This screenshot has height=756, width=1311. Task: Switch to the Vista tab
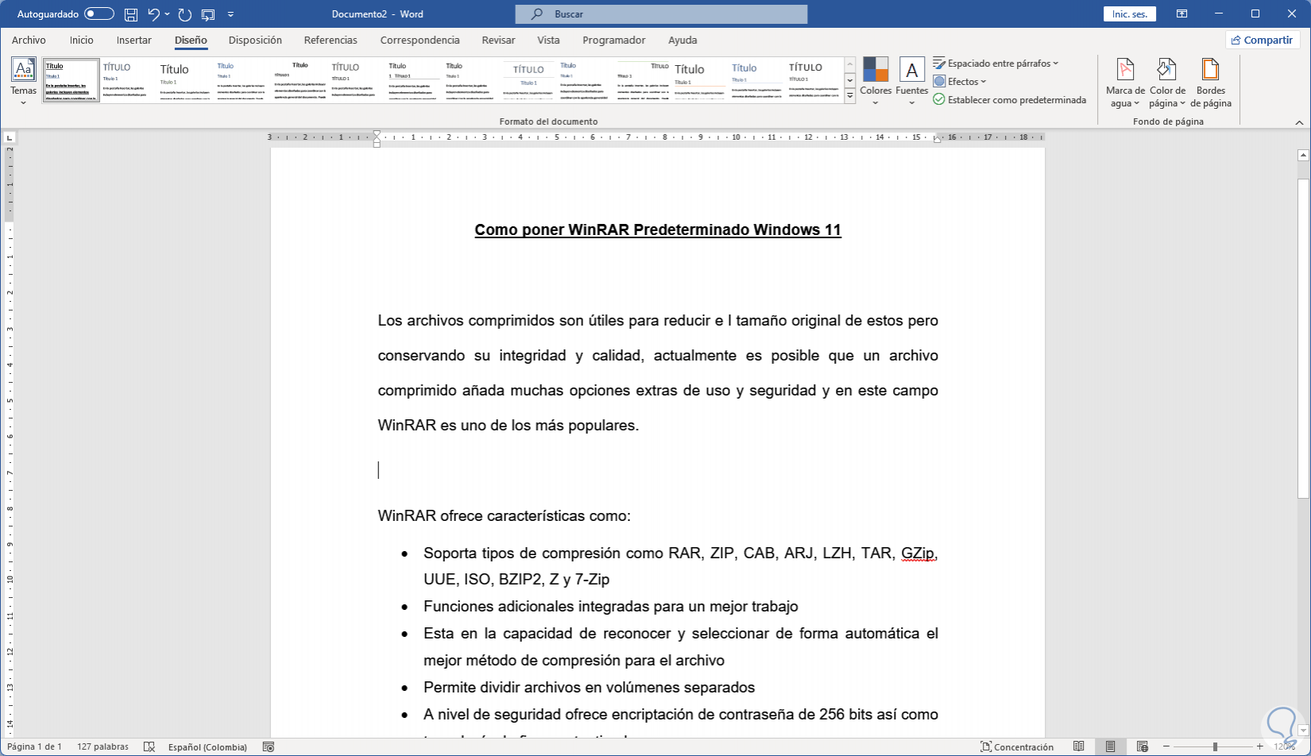(x=548, y=40)
